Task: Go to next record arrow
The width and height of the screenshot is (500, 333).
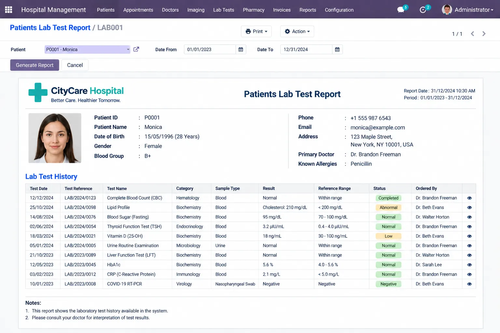Action: tap(484, 34)
